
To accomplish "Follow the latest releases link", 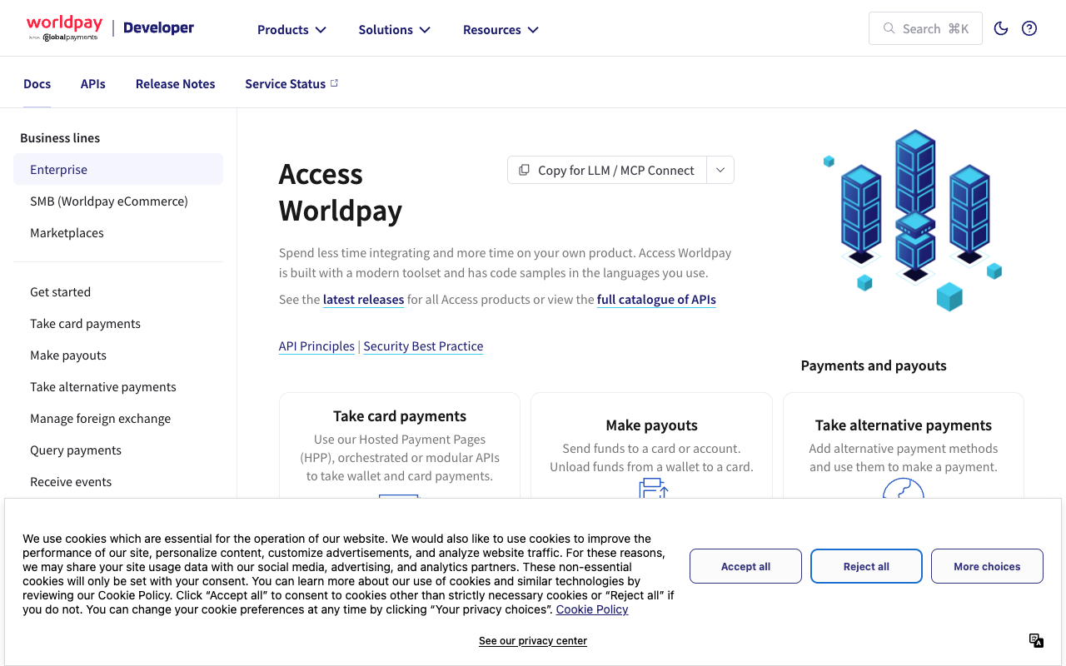I will (x=364, y=300).
